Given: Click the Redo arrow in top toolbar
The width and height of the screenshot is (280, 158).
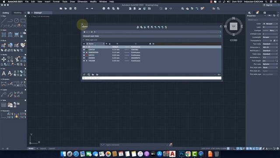Looking at the screenshot, I should 92,8.
